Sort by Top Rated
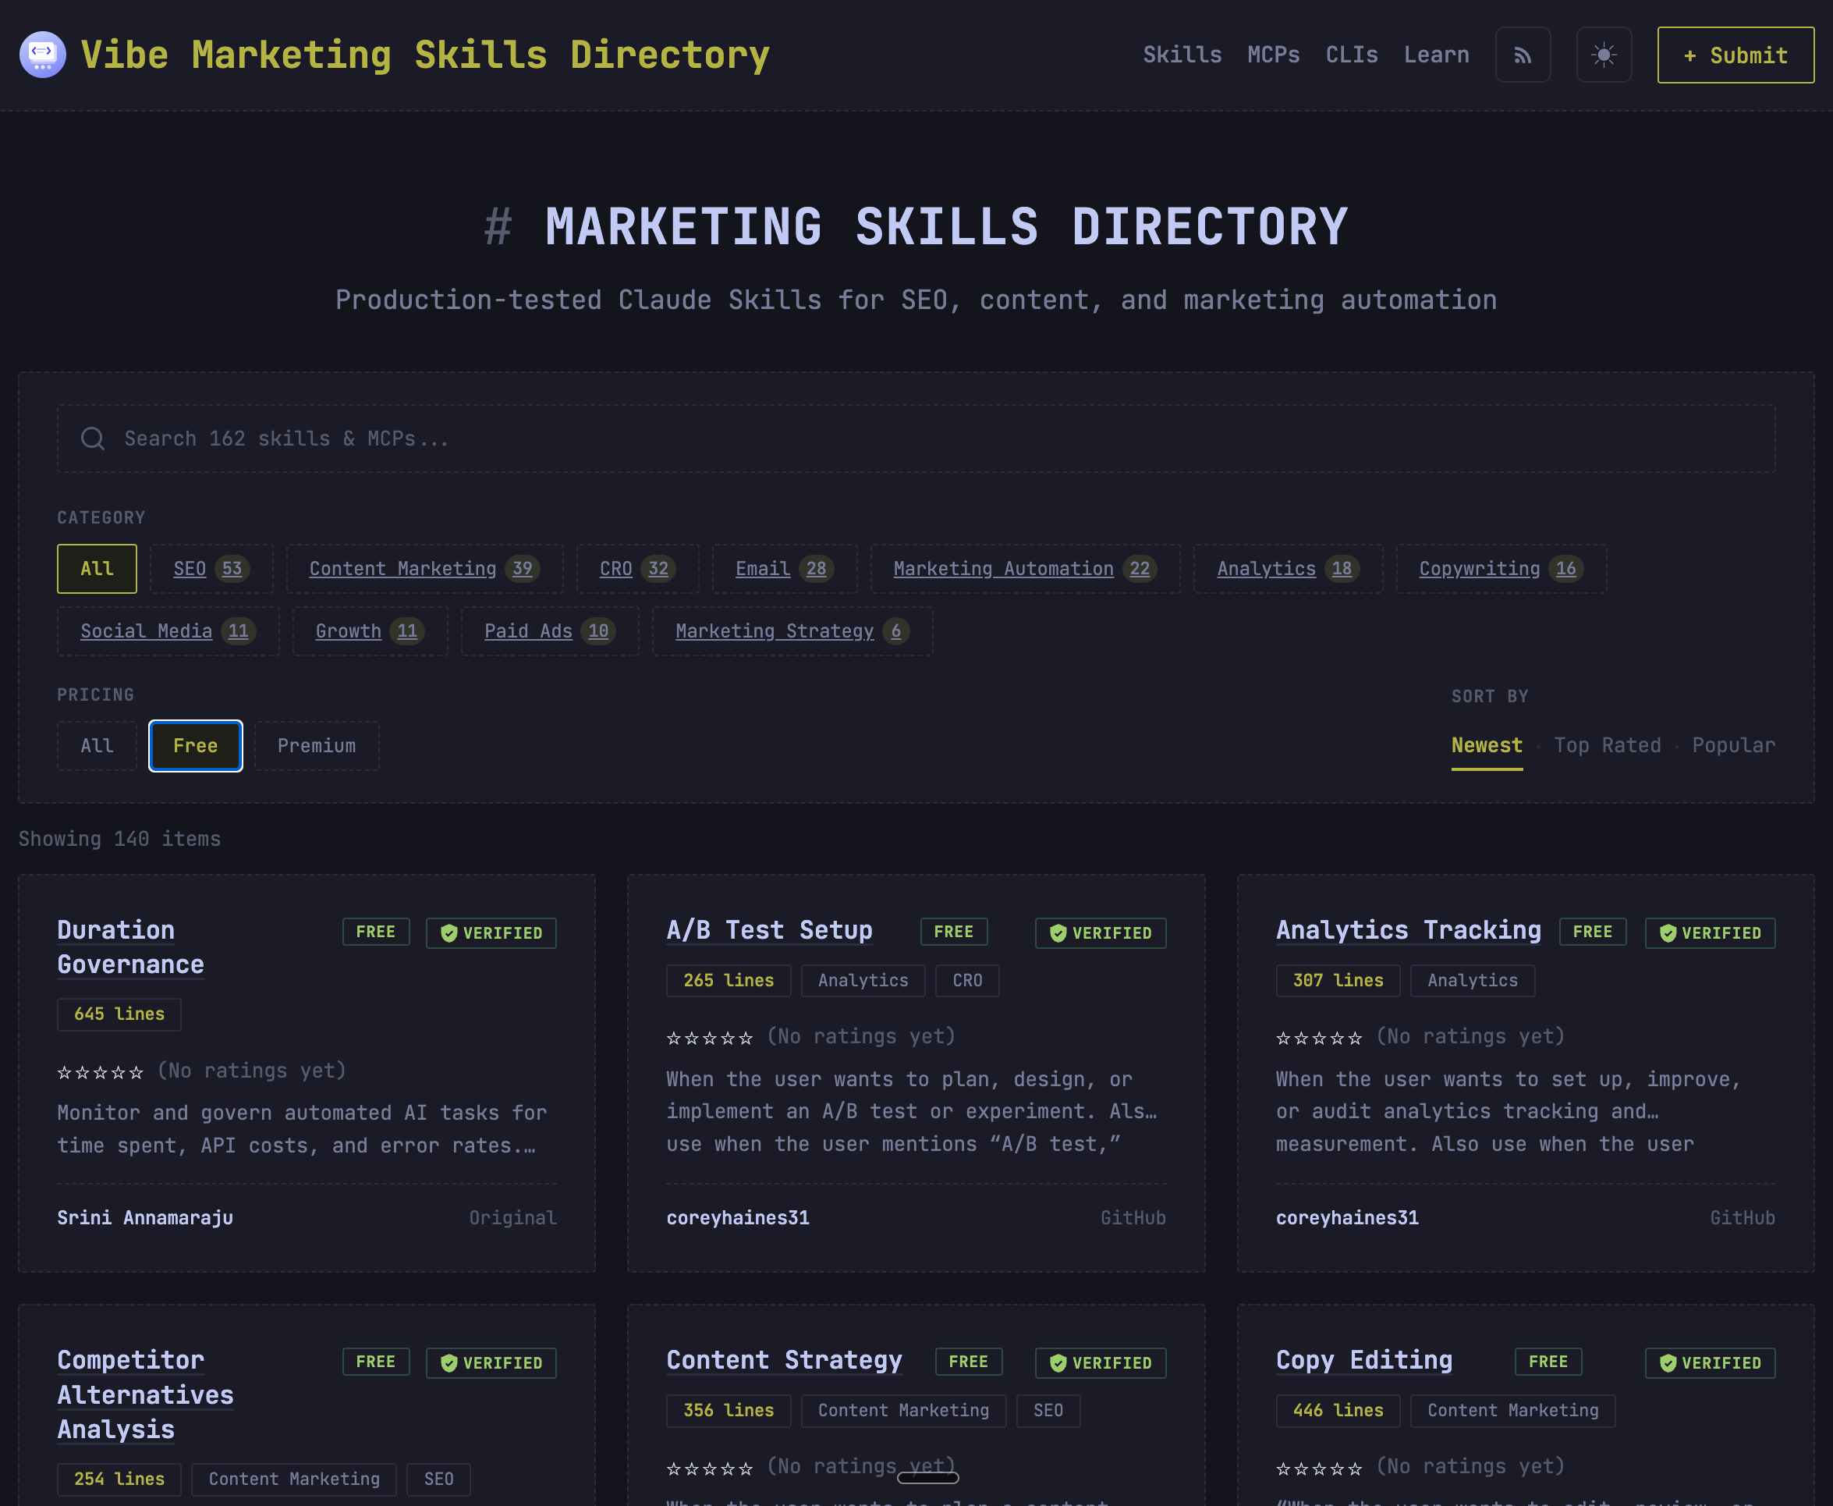This screenshot has width=1833, height=1506. pos(1607,745)
